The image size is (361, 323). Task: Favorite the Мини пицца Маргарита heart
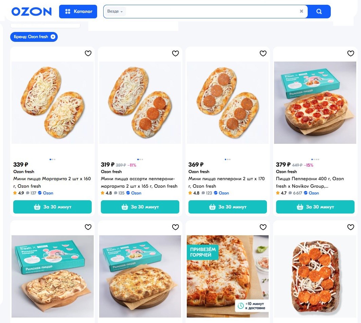[88, 53]
